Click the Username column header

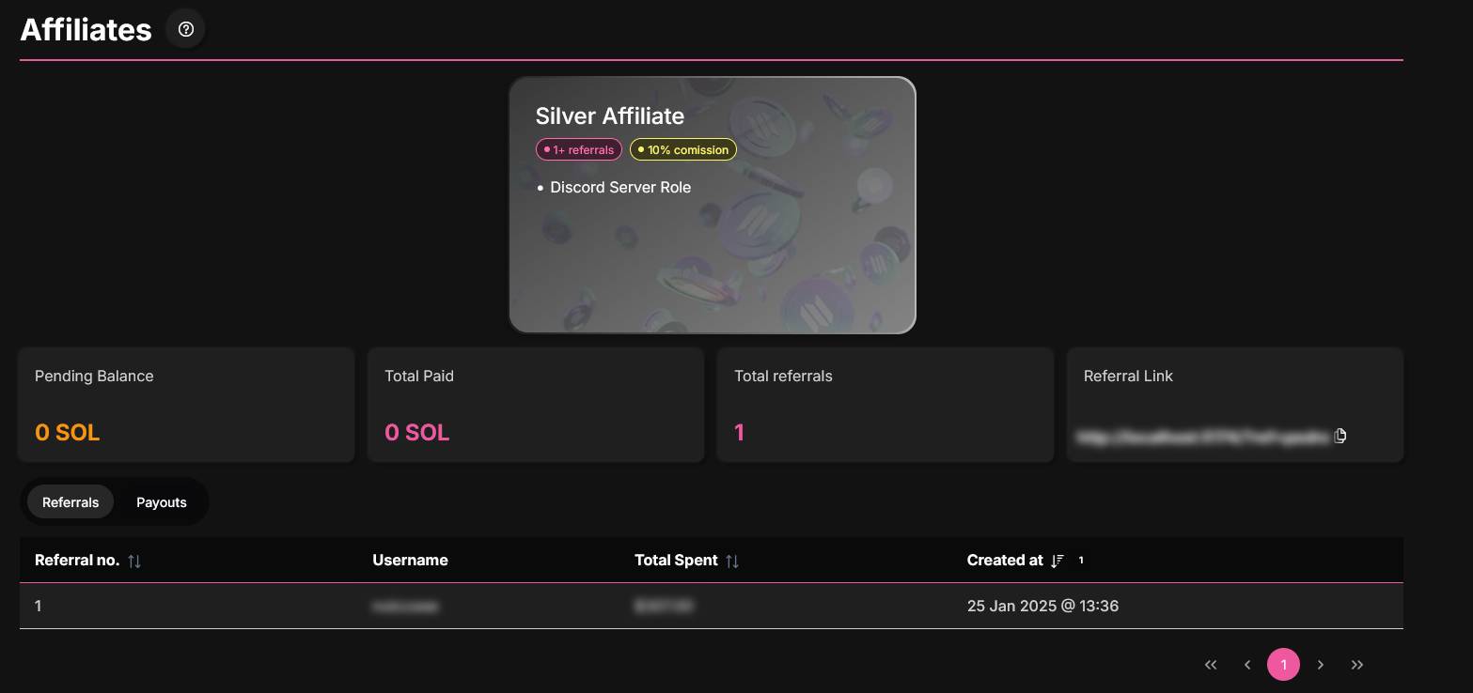point(410,561)
